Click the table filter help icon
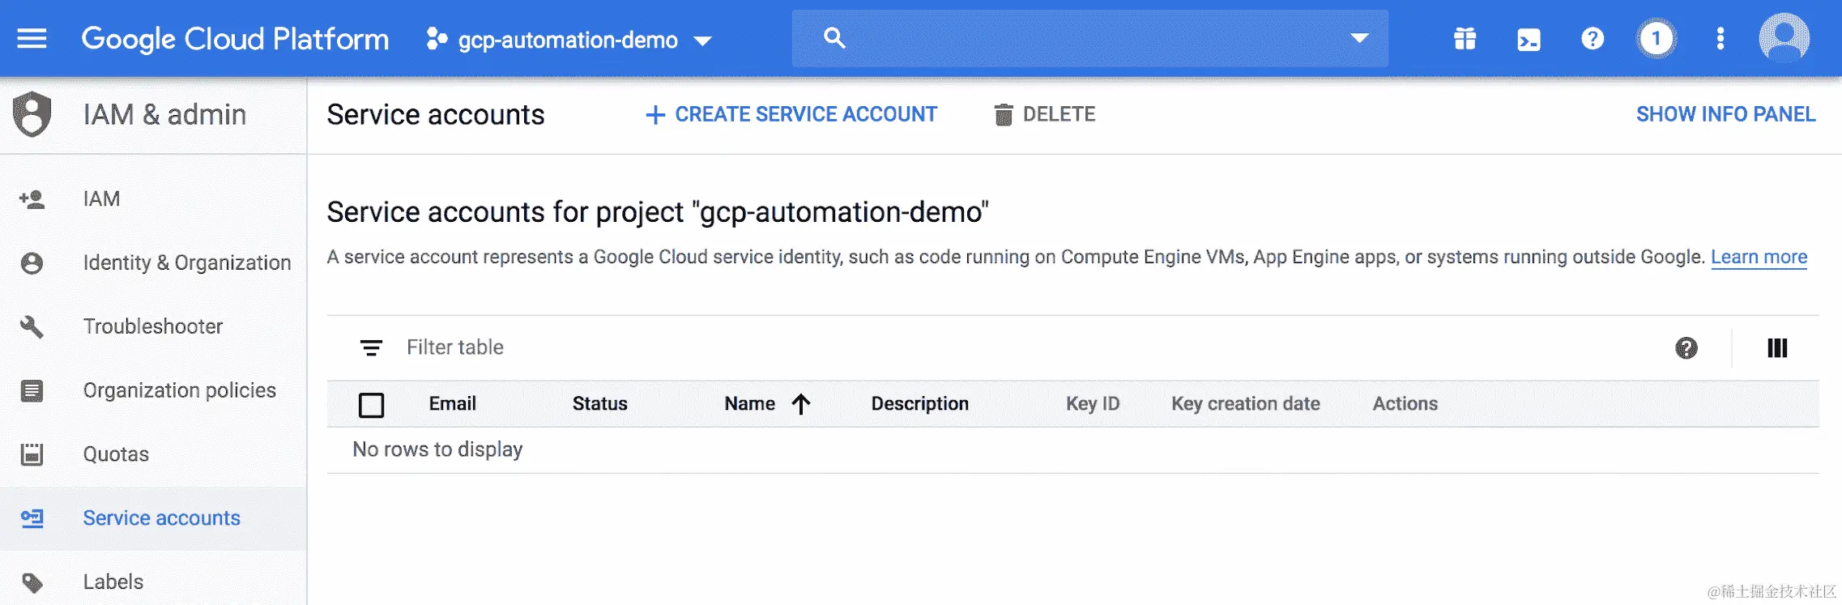 tap(1686, 348)
